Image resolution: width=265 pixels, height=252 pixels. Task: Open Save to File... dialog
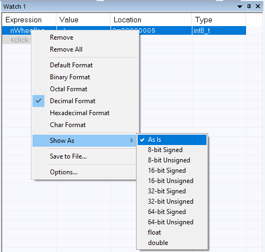point(85,156)
